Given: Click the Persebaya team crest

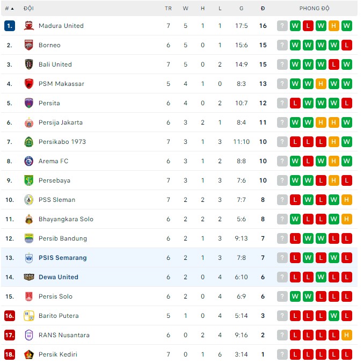Looking at the screenshot, I should click(29, 180).
